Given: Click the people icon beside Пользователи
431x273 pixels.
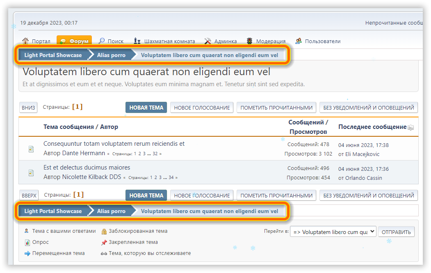Looking at the screenshot, I should click(298, 41).
